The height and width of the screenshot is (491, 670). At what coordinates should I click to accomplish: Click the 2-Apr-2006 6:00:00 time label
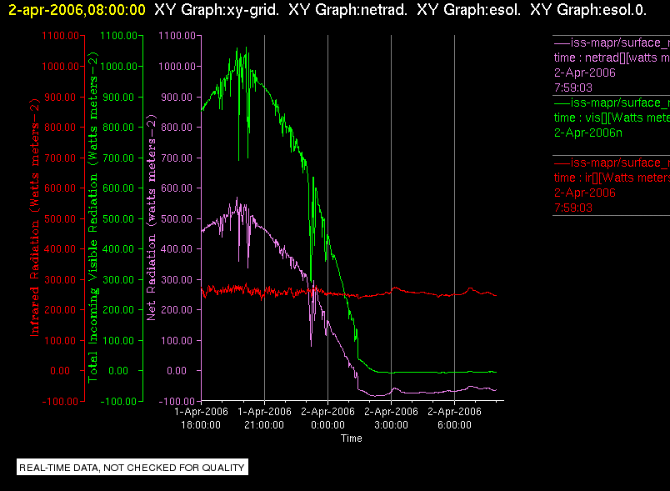tap(454, 418)
